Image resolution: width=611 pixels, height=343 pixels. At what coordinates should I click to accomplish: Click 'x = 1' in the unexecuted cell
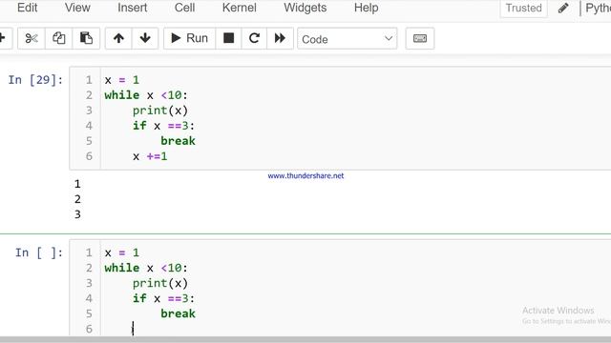122,252
